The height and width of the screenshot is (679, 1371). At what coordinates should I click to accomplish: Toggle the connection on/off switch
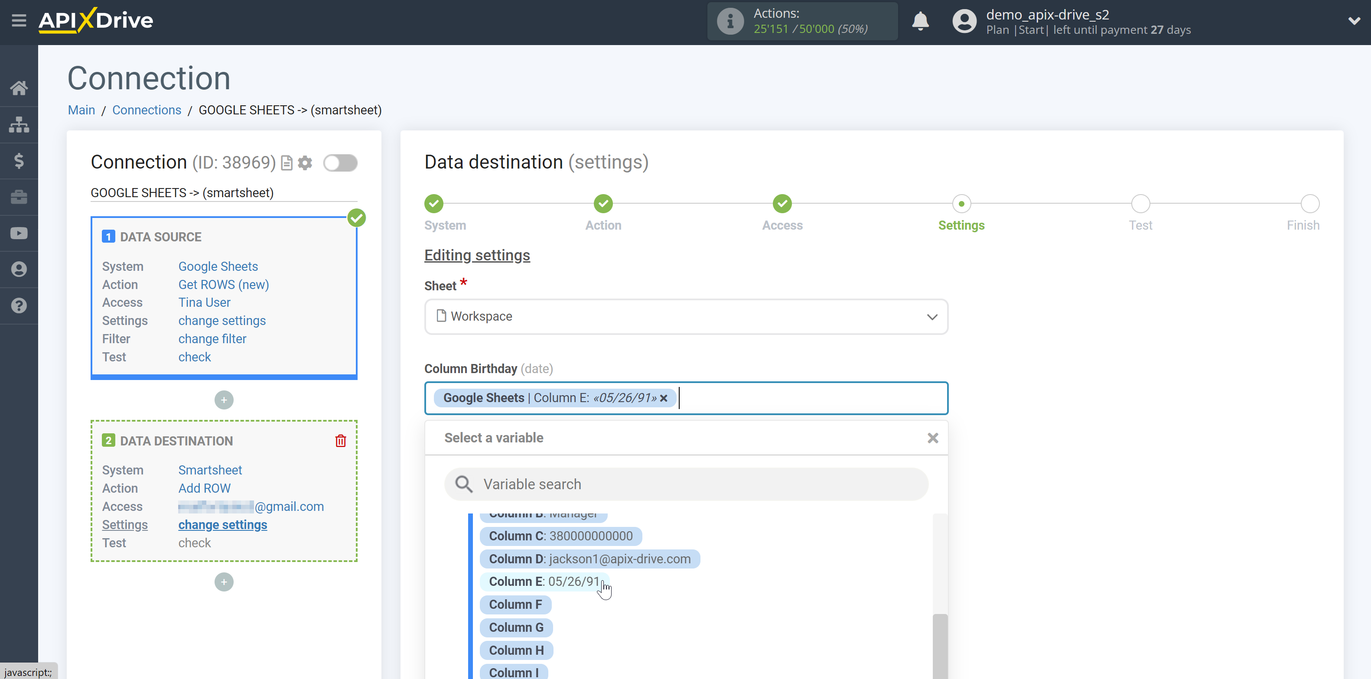[340, 163]
